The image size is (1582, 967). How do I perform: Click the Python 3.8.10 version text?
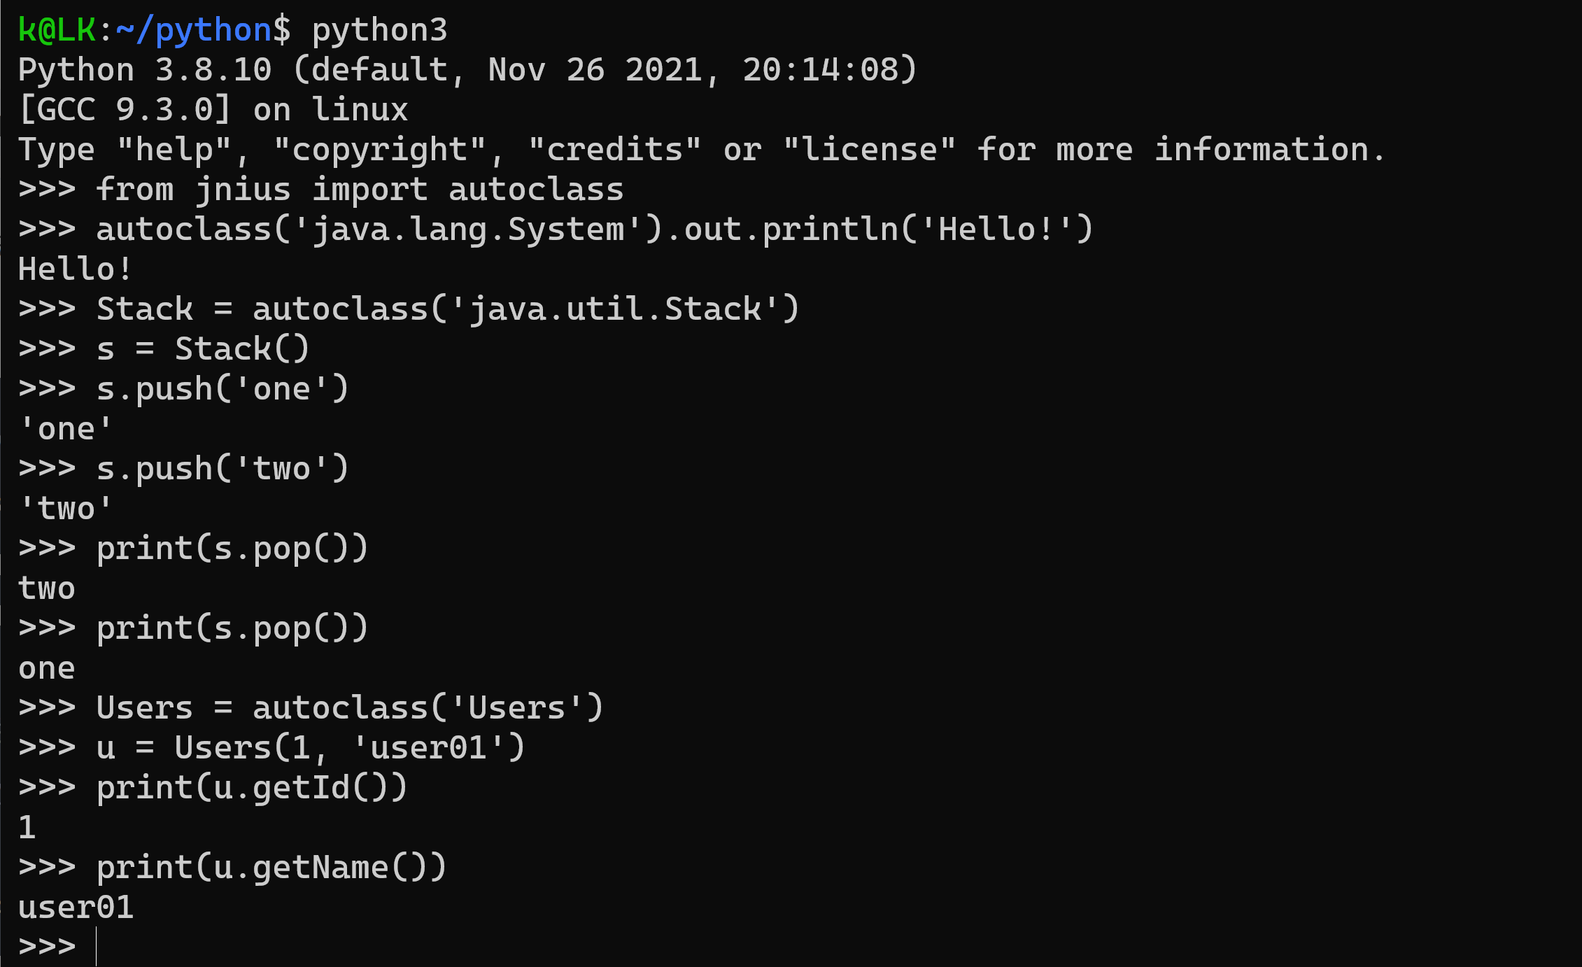click(145, 70)
